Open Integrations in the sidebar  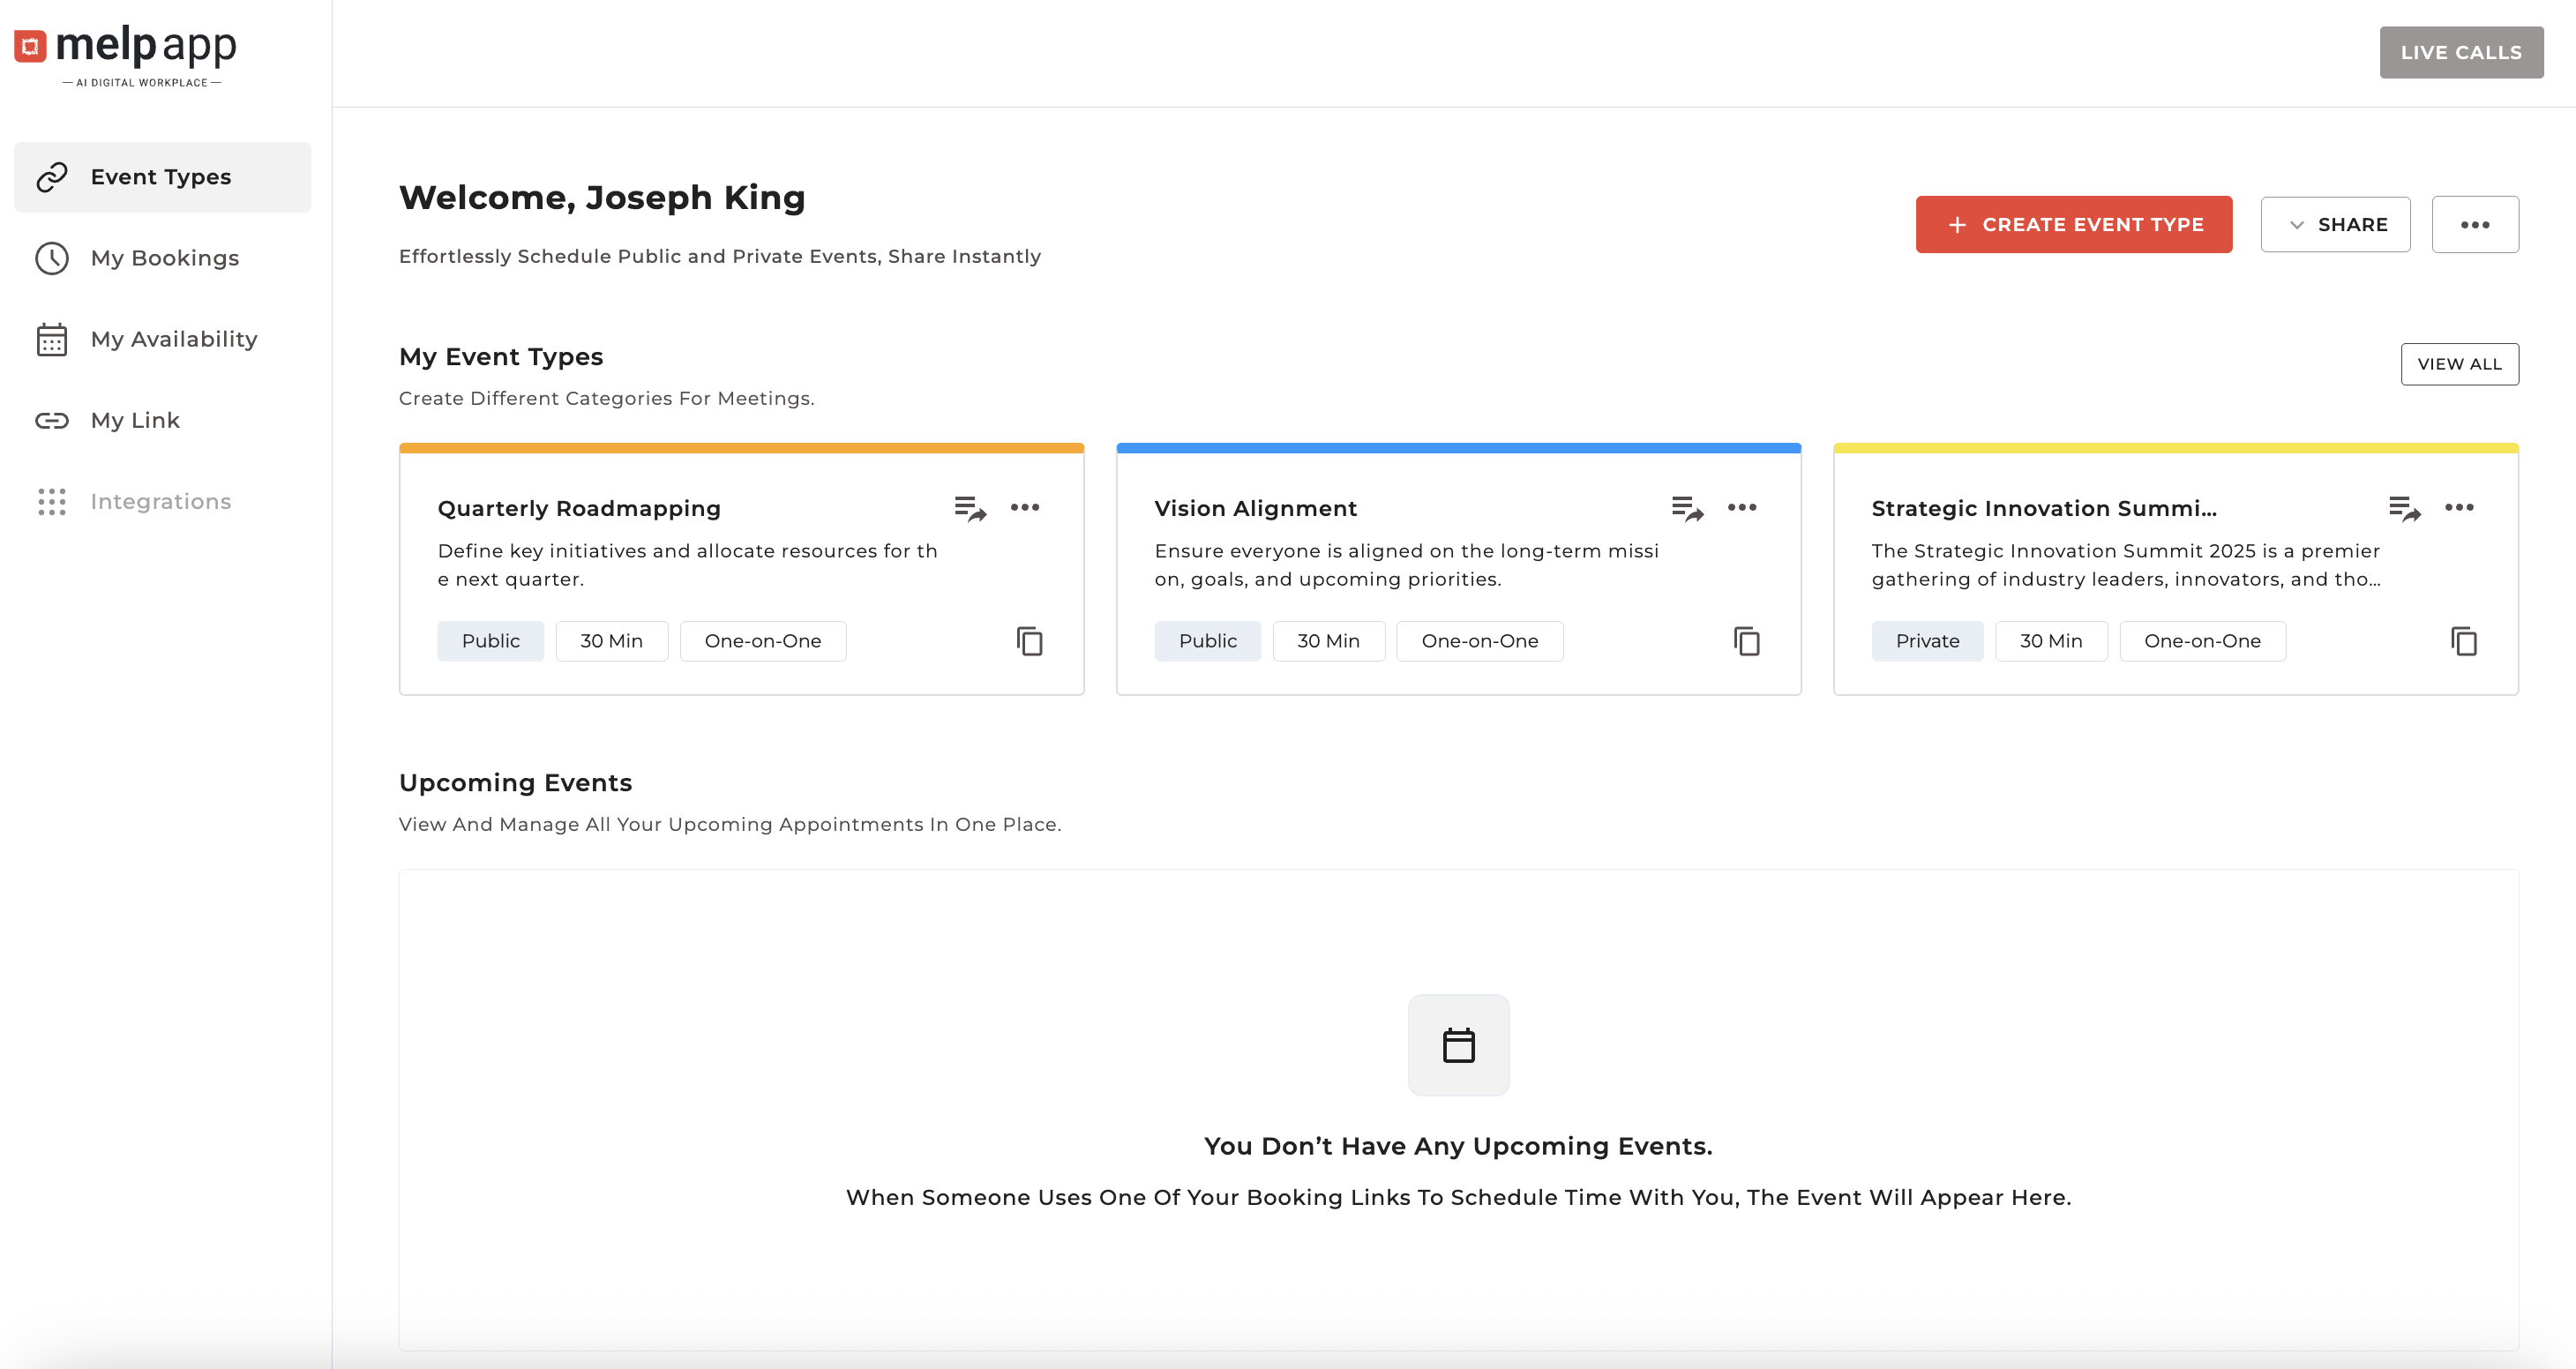click(x=160, y=501)
